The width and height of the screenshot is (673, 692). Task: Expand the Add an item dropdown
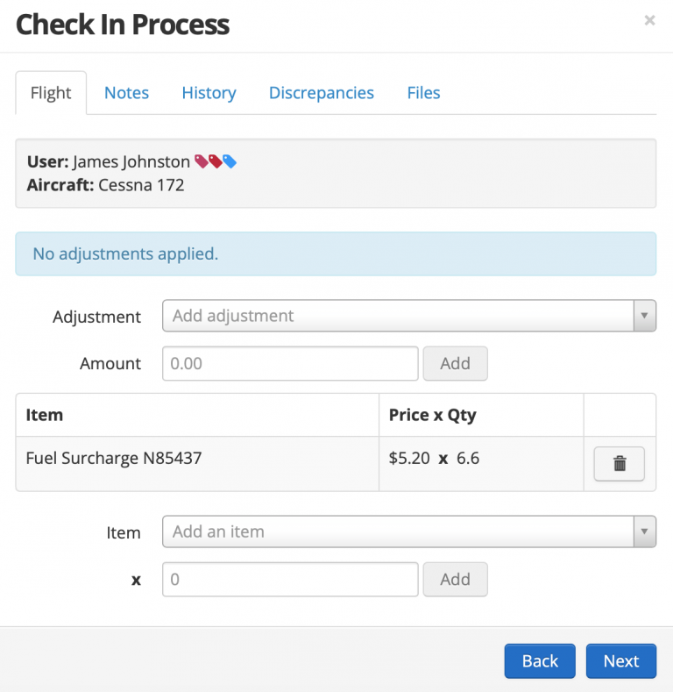tap(408, 531)
